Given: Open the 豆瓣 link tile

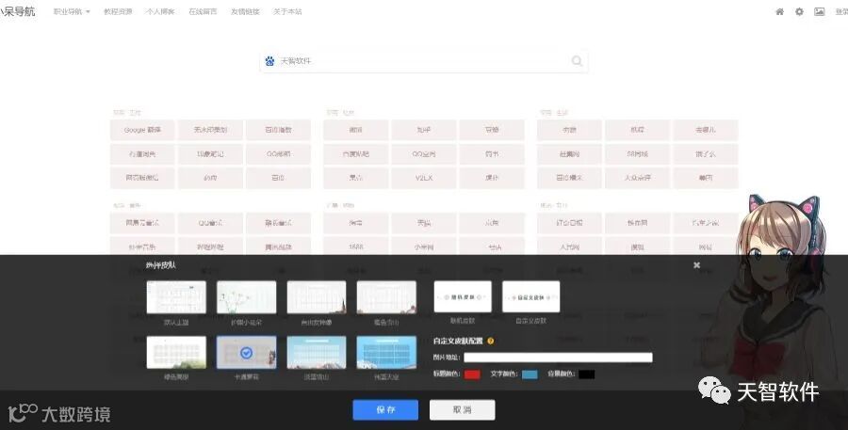Looking at the screenshot, I should click(492, 130).
